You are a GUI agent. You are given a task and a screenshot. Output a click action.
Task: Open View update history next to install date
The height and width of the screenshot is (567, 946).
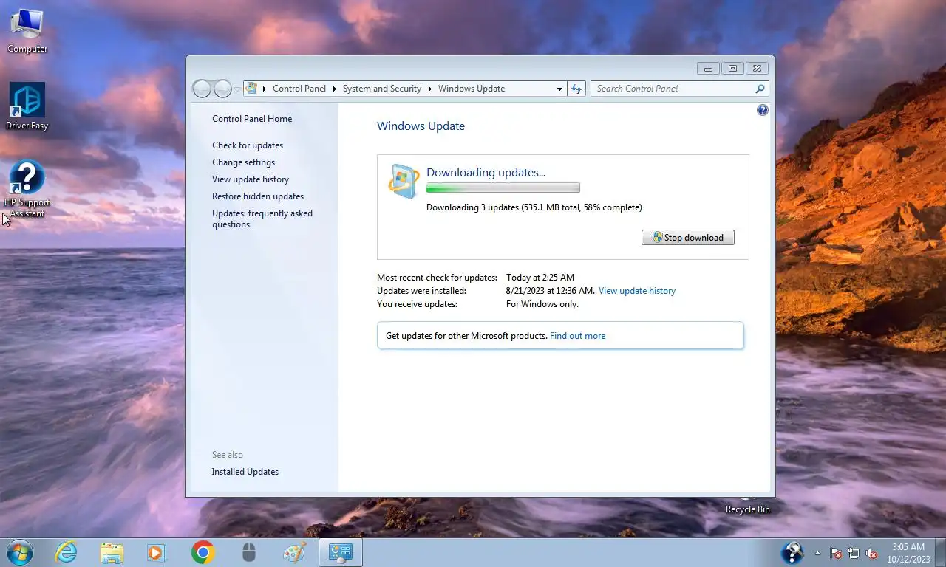(x=637, y=291)
